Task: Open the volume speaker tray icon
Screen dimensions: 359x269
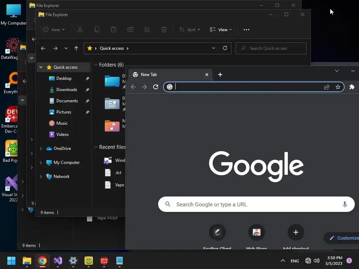Action: (x=317, y=261)
